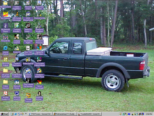
Task: Switch to the NathanielJeep11's Buddy List taskbar button
Action: coord(65,114)
